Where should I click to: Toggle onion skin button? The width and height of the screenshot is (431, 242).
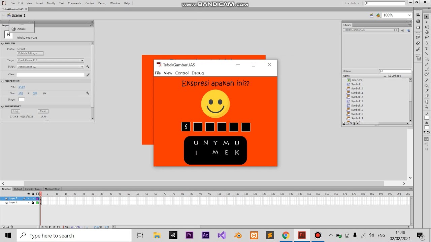coord(72,227)
